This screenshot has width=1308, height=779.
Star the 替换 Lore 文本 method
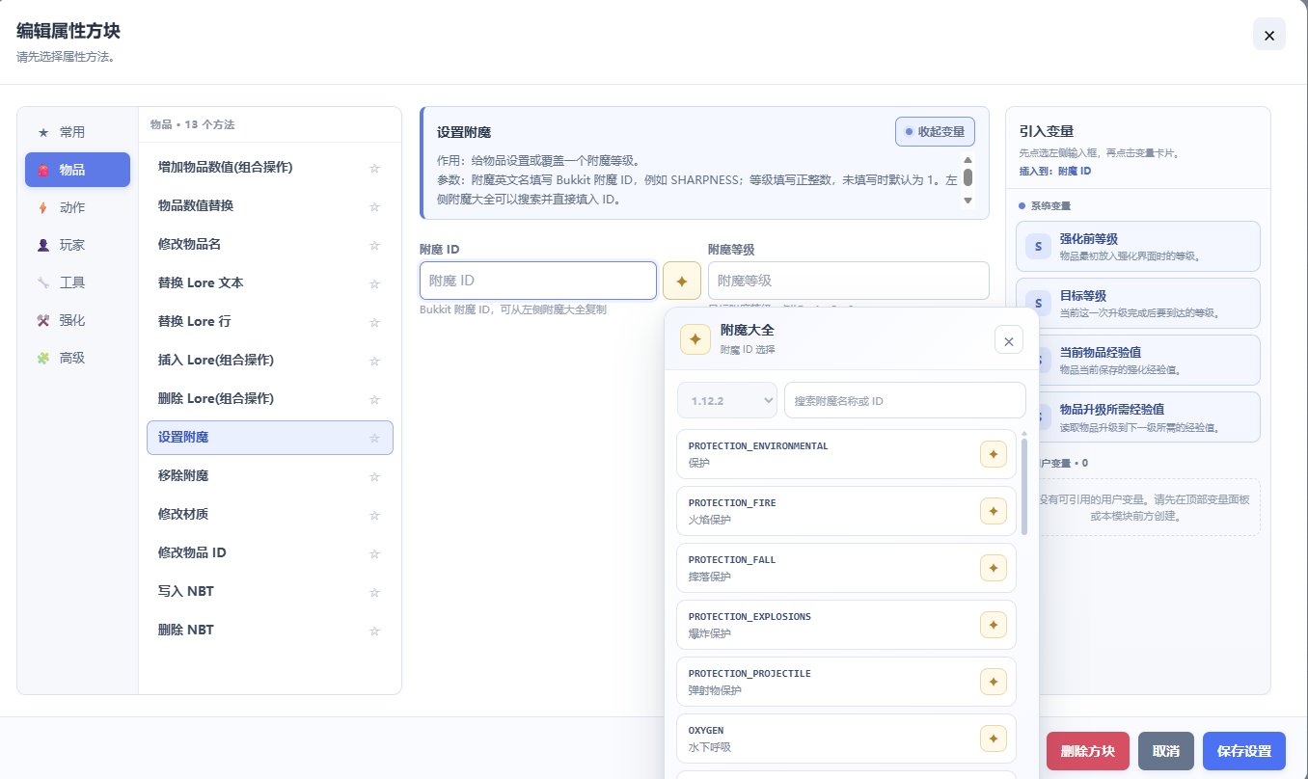[x=374, y=283]
